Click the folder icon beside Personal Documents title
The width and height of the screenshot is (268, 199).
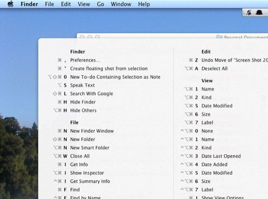click(x=219, y=36)
